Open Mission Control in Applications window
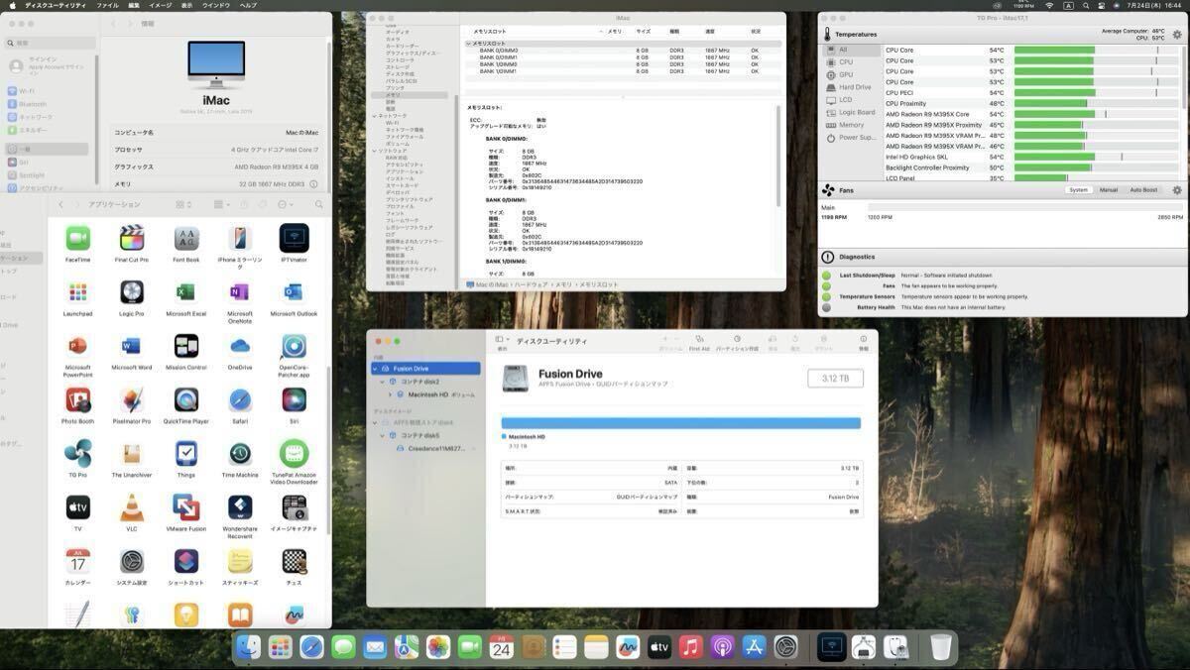The width and height of the screenshot is (1190, 670). 186,346
